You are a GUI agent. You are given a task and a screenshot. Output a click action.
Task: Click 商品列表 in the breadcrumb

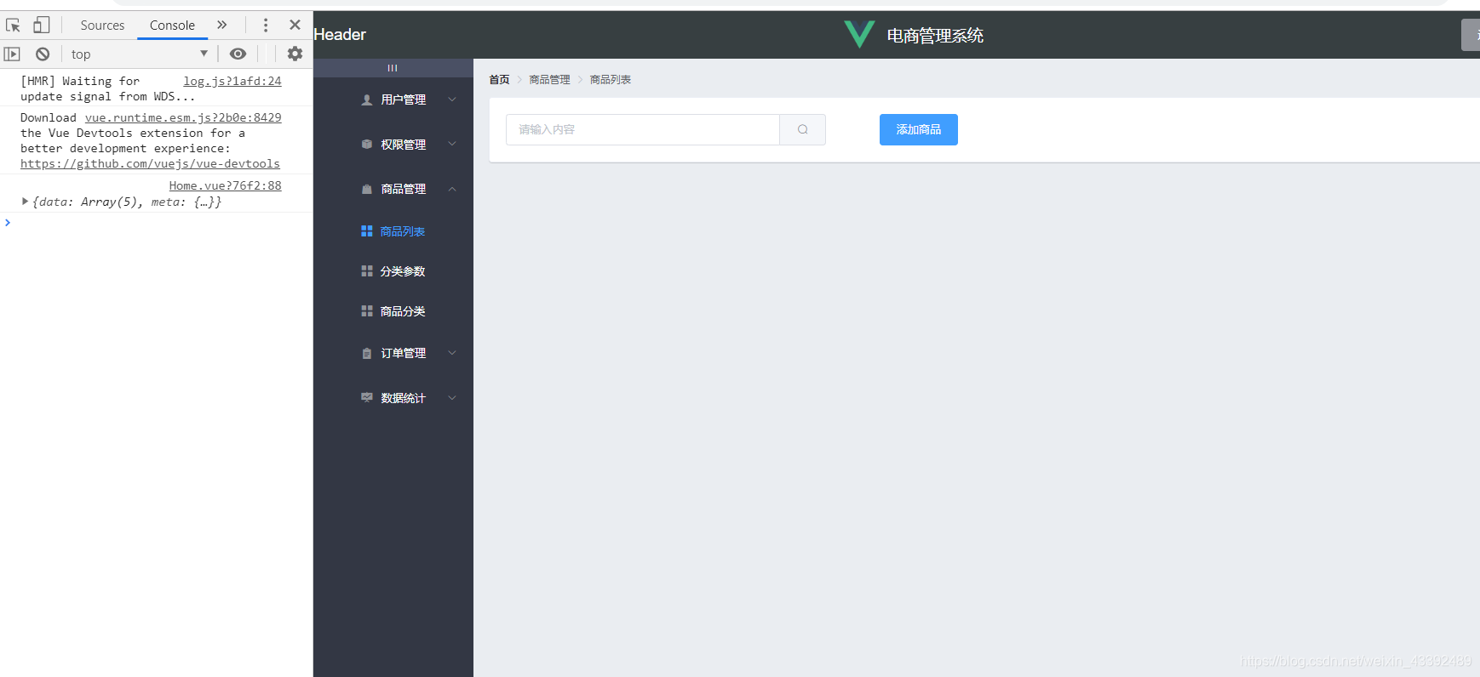611,80
